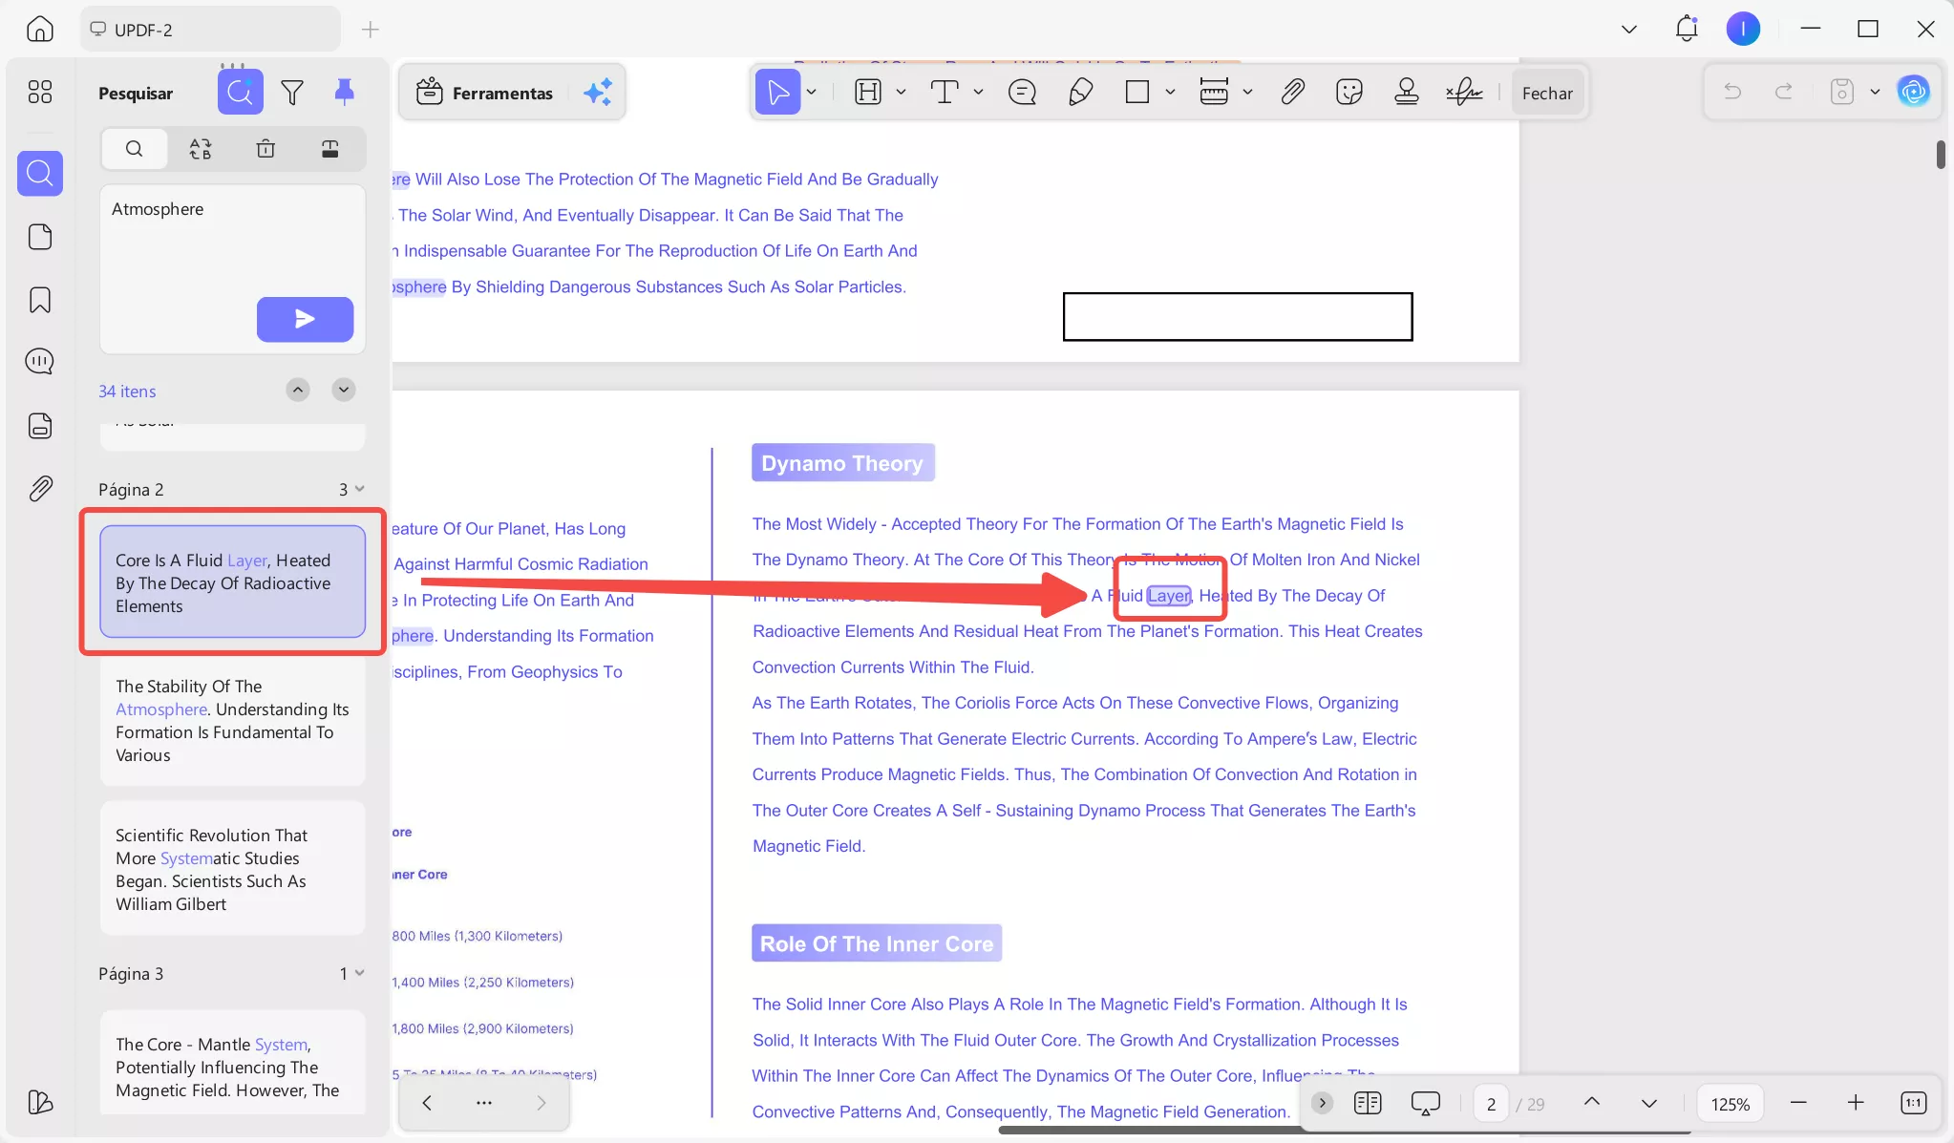Toggle the advanced search mode icon

click(x=240, y=93)
